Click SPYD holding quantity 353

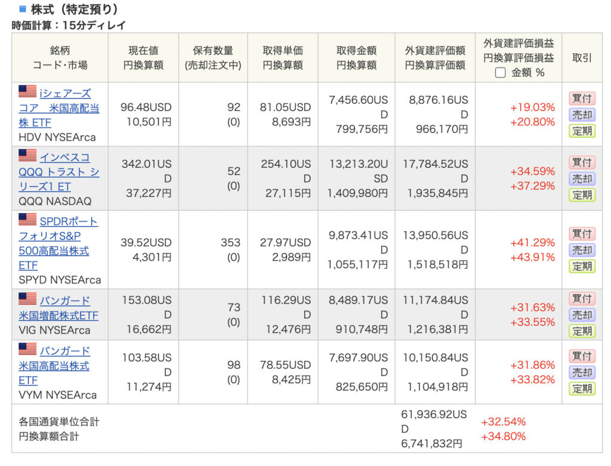[x=231, y=243]
